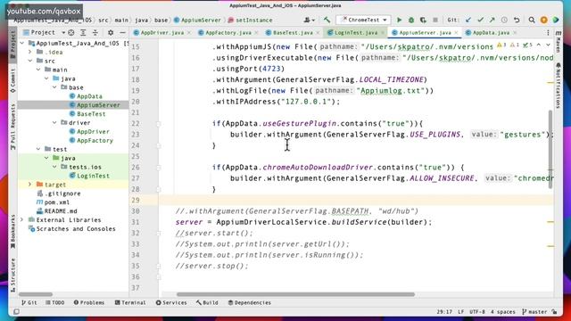The width and height of the screenshot is (571, 321).
Task: Open the Bookmarks tool window
Action: pos(12,232)
